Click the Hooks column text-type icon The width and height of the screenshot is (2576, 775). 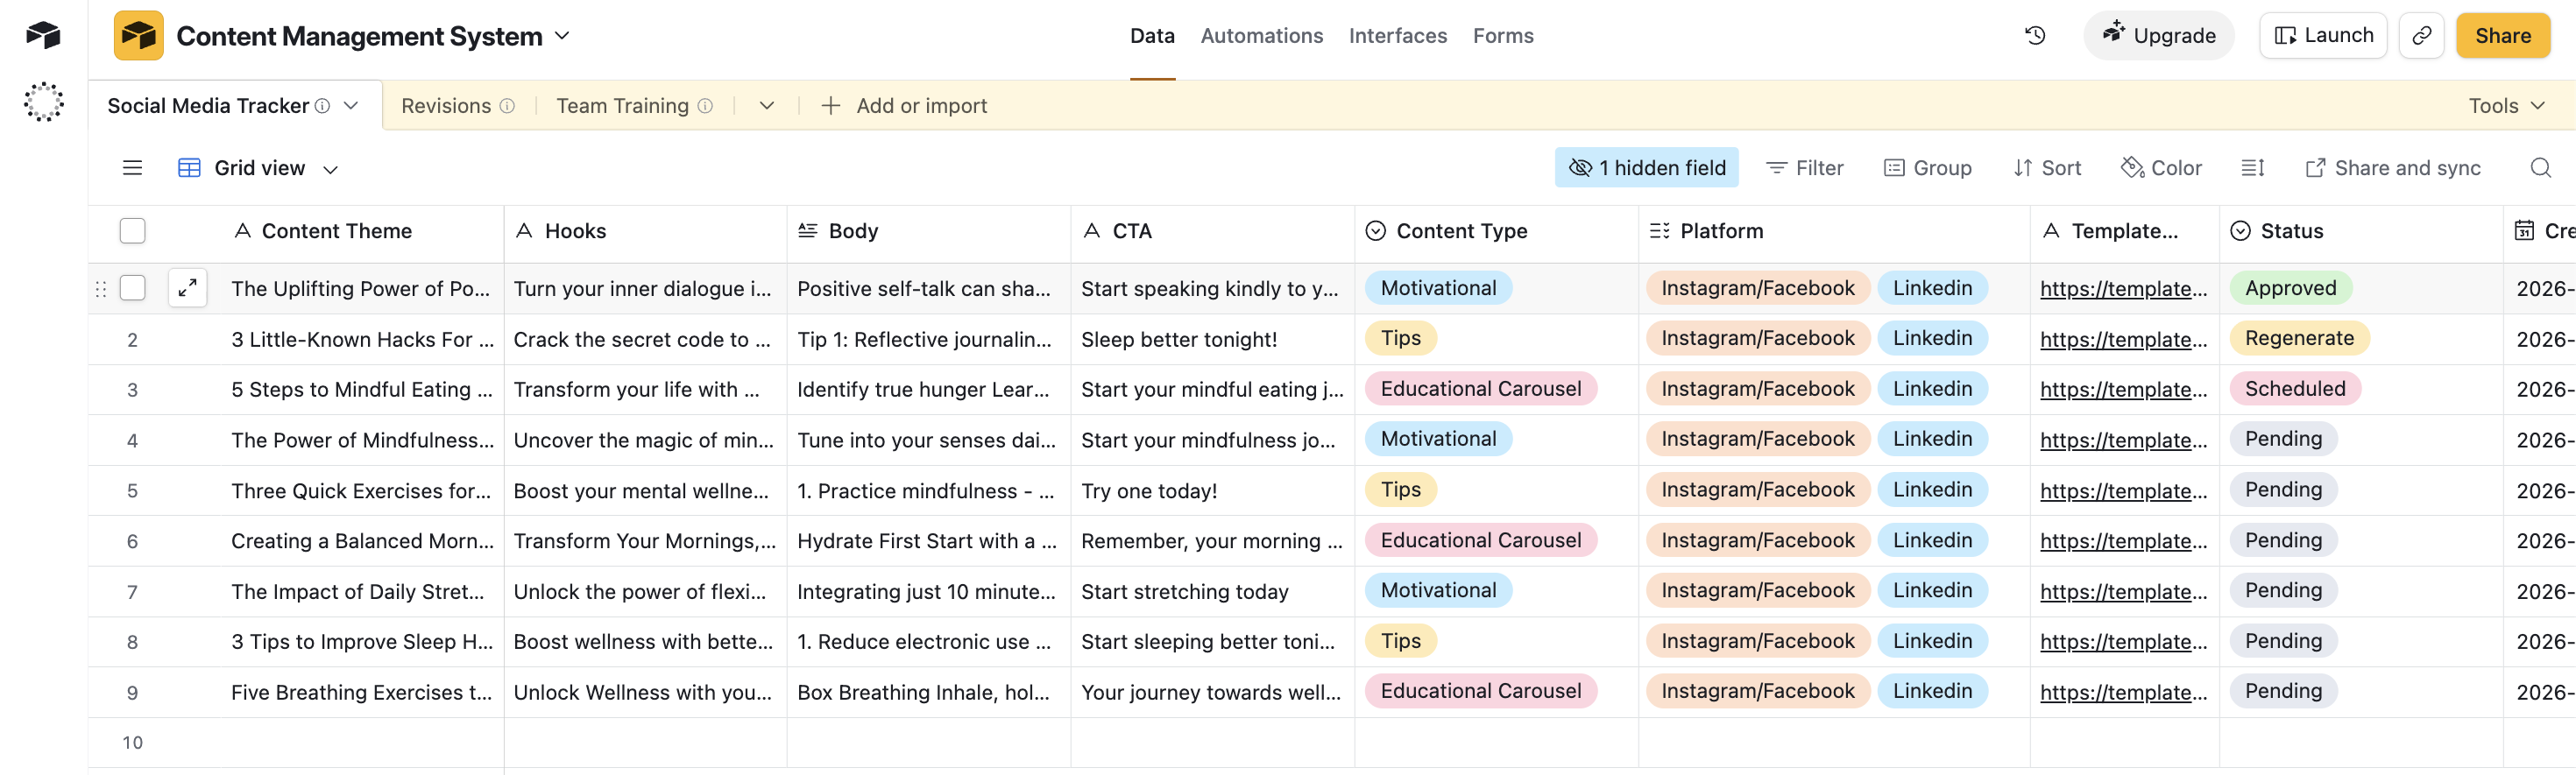(x=523, y=231)
